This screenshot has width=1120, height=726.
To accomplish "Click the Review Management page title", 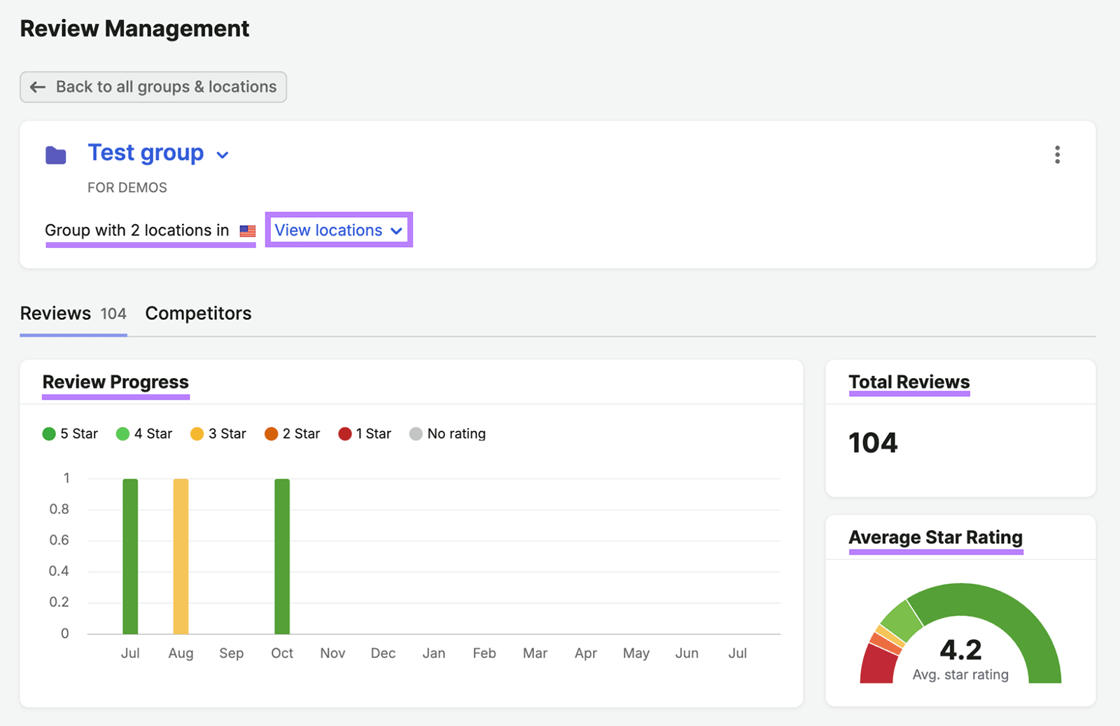I will tap(134, 29).
